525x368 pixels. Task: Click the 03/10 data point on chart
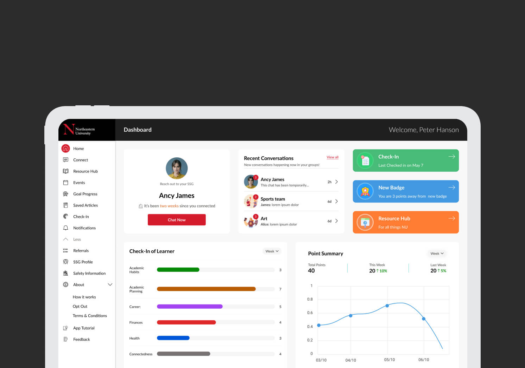pyautogui.click(x=319, y=325)
